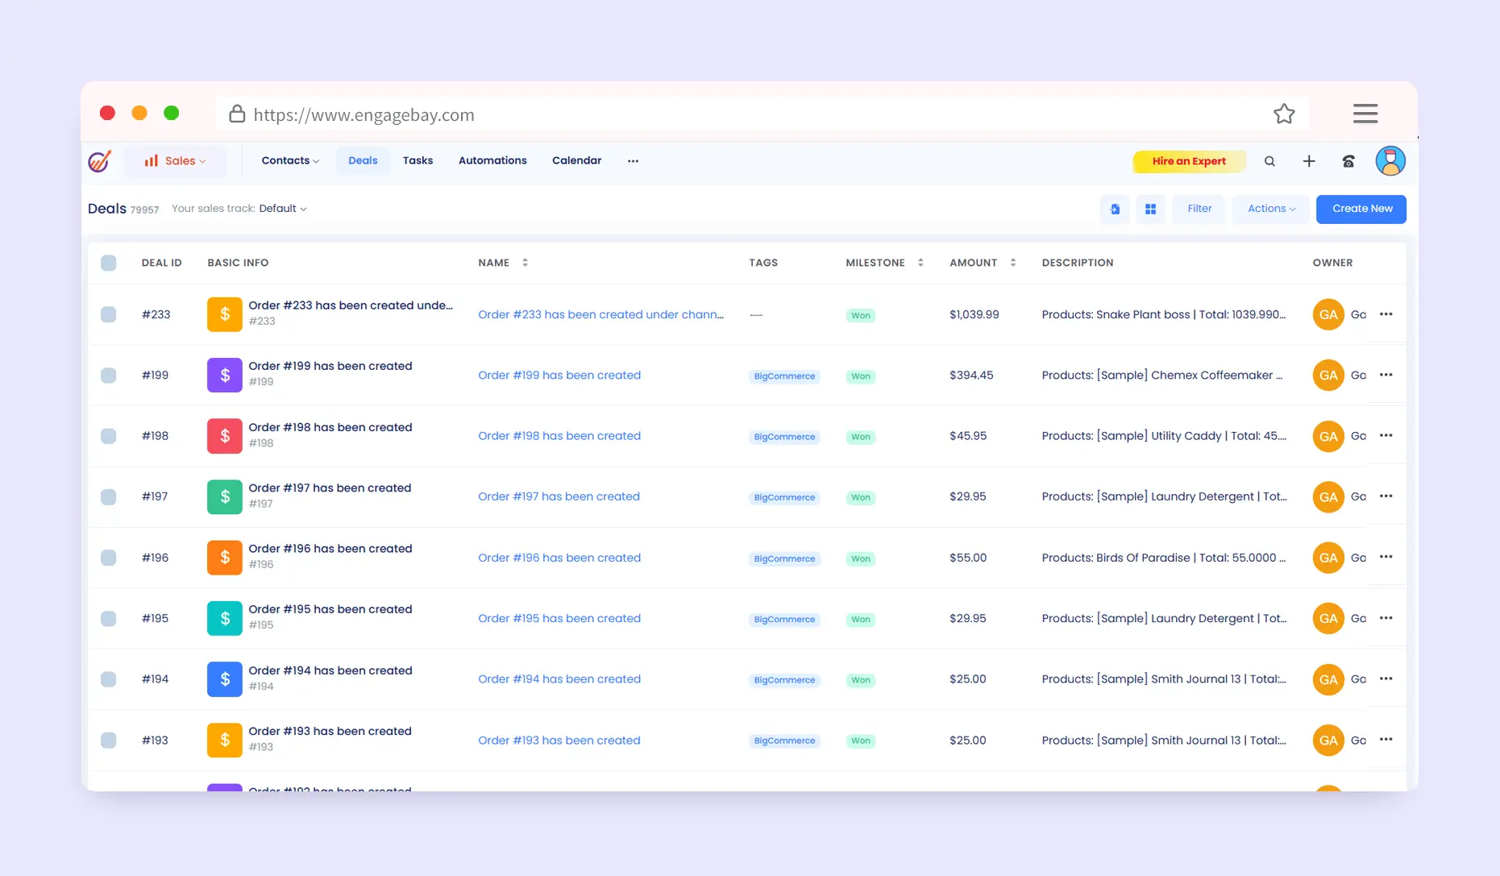Open the phone dialer icon
Viewport: 1500px width, 876px height.
[x=1348, y=161]
